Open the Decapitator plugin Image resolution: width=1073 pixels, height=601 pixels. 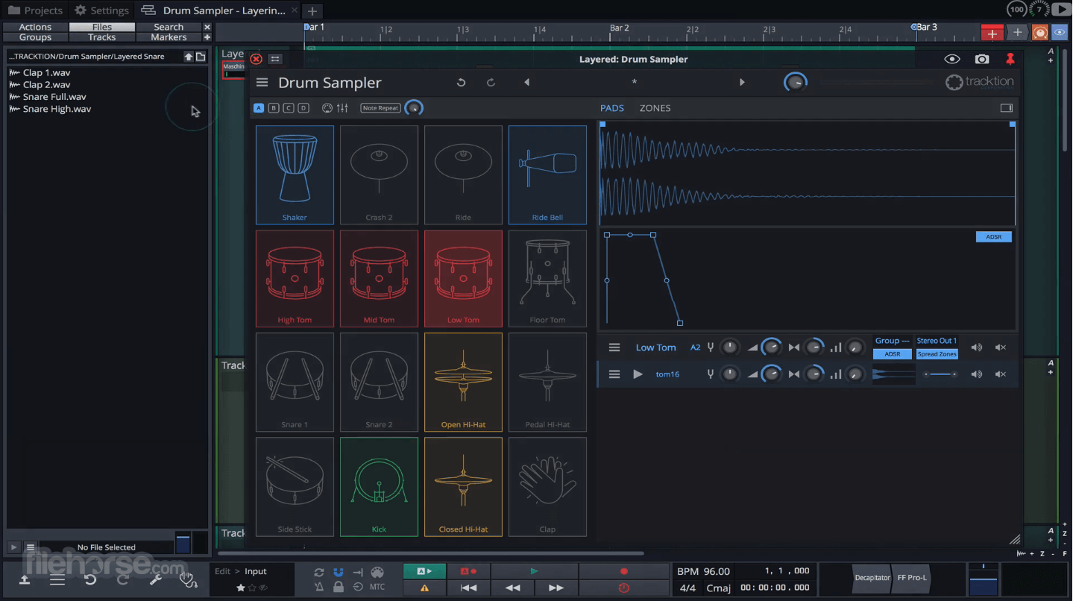(x=872, y=578)
